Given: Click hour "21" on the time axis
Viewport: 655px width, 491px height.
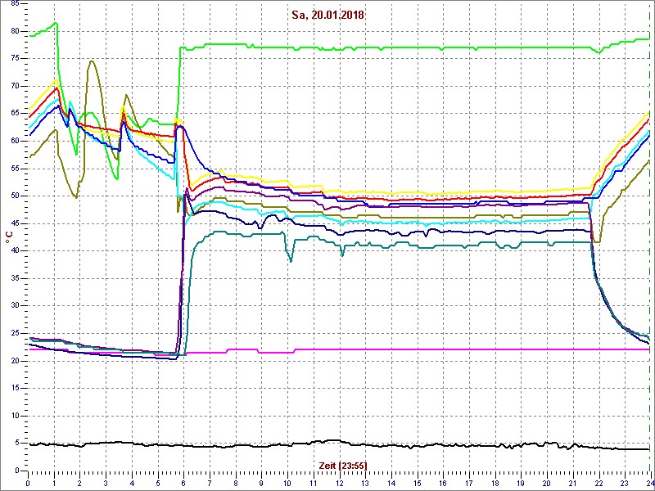Looking at the screenshot, I should click(x=572, y=483).
